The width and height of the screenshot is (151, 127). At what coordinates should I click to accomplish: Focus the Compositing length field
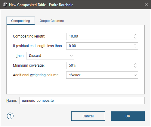[102, 36]
